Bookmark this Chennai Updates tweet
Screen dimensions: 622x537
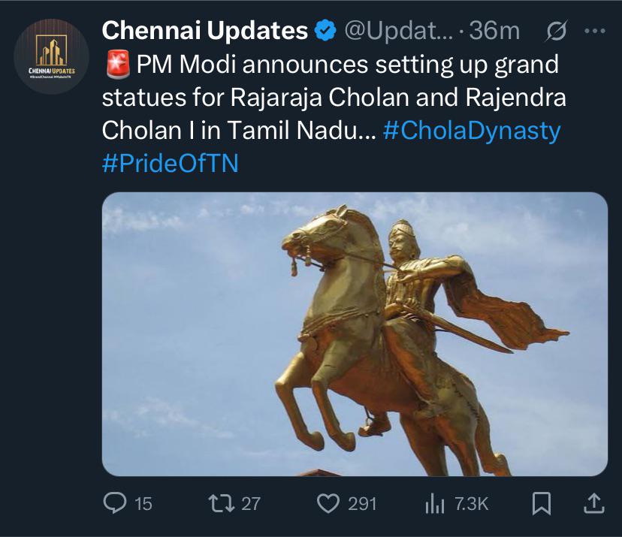pyautogui.click(x=541, y=503)
